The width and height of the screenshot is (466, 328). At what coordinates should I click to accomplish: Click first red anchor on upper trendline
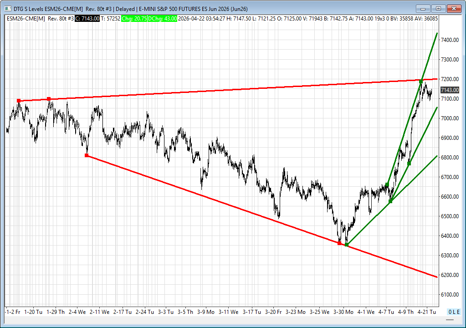(x=19, y=101)
